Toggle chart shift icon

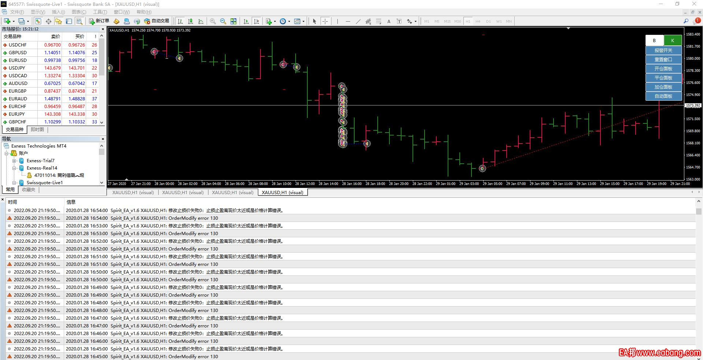point(256,21)
